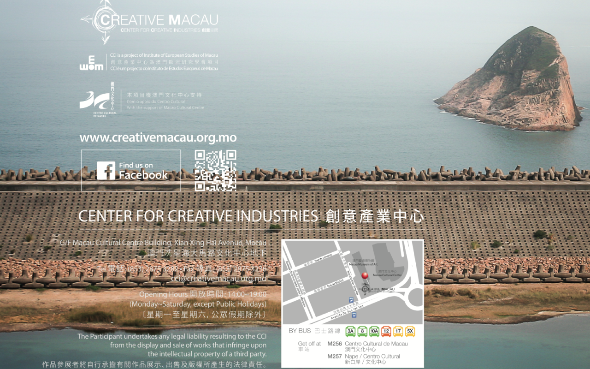Click 'CCI is a project of Institute of European Studies' line
This screenshot has width=590, height=369.
[164, 55]
